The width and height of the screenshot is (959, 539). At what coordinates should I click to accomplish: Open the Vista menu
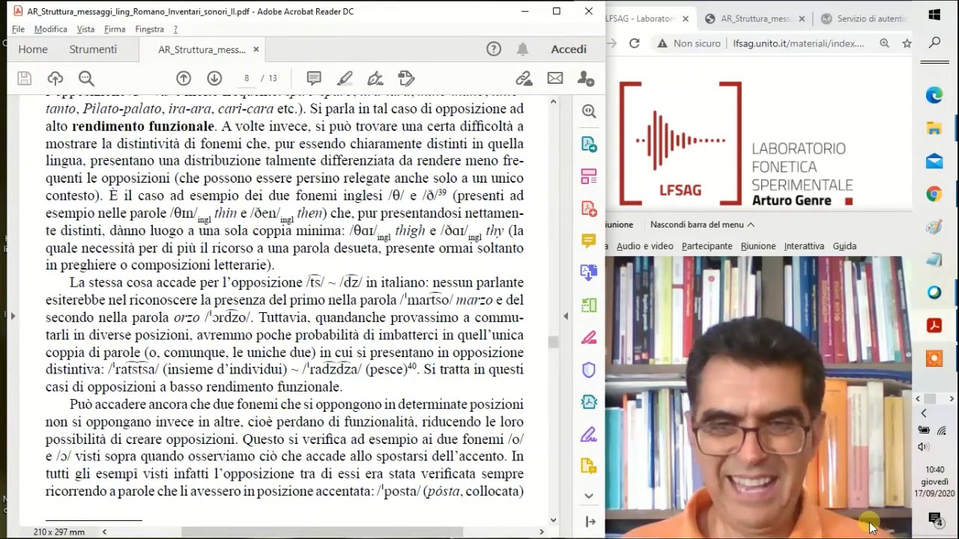coord(85,29)
